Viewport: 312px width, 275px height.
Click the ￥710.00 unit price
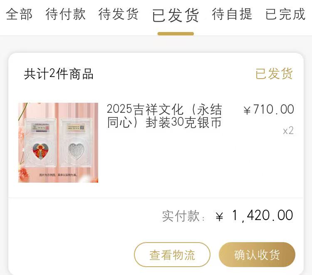(269, 109)
